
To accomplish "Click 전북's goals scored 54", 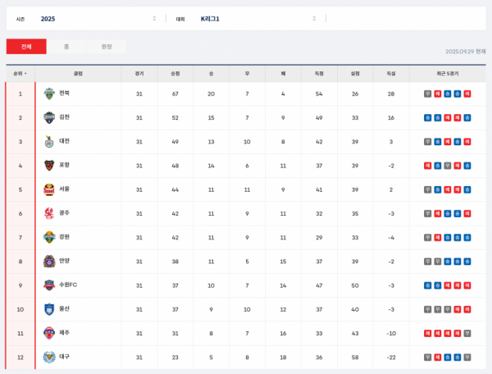I will point(319,93).
